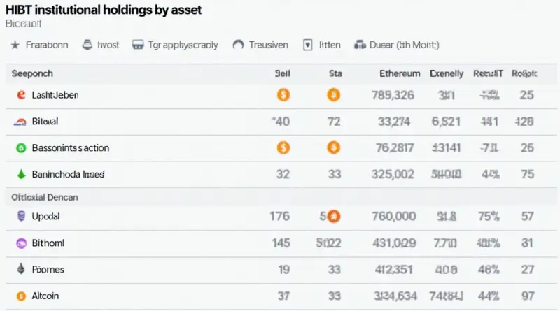Screen dimensions: 560x311
Task: Switch to the Iitten tab
Action: pos(330,45)
